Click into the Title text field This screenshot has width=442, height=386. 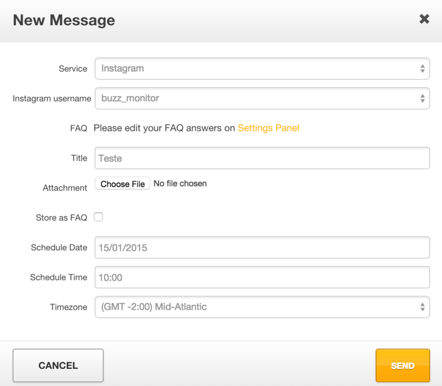point(262,158)
